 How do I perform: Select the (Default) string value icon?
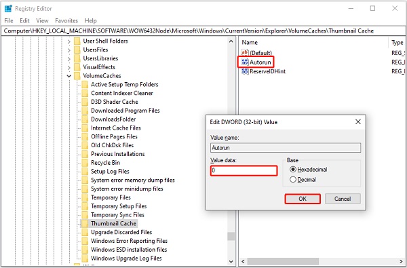(245, 53)
